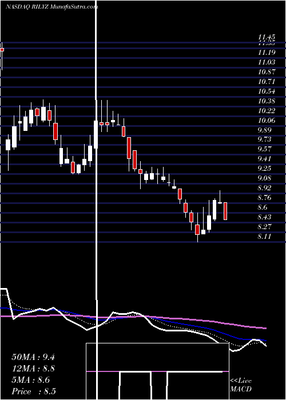The image size is (286, 400).
Task: Click the 11.03 price axis label
Action: (267, 62)
